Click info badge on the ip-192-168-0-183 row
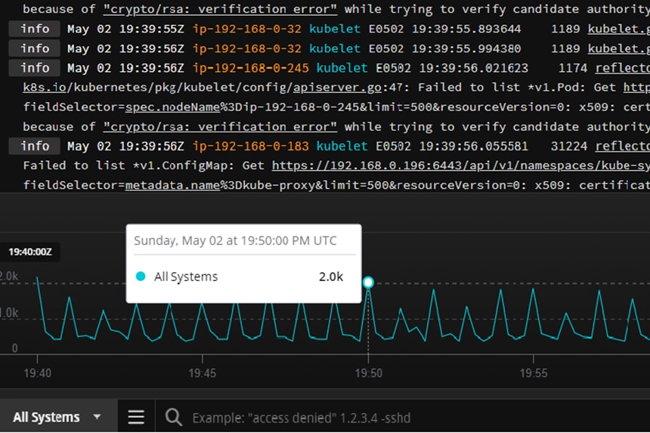The height and width of the screenshot is (433, 650). coord(35,146)
